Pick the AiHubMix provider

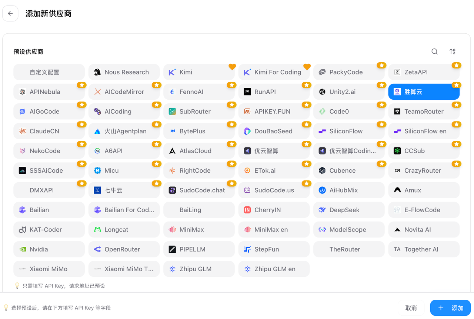coord(349,190)
